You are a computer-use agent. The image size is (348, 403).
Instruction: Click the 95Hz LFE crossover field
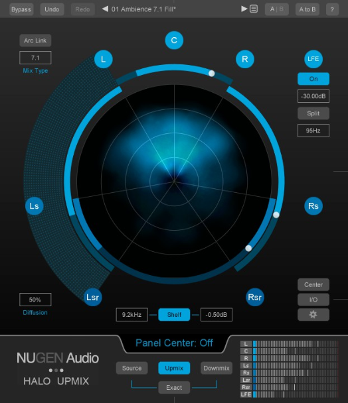click(x=313, y=131)
